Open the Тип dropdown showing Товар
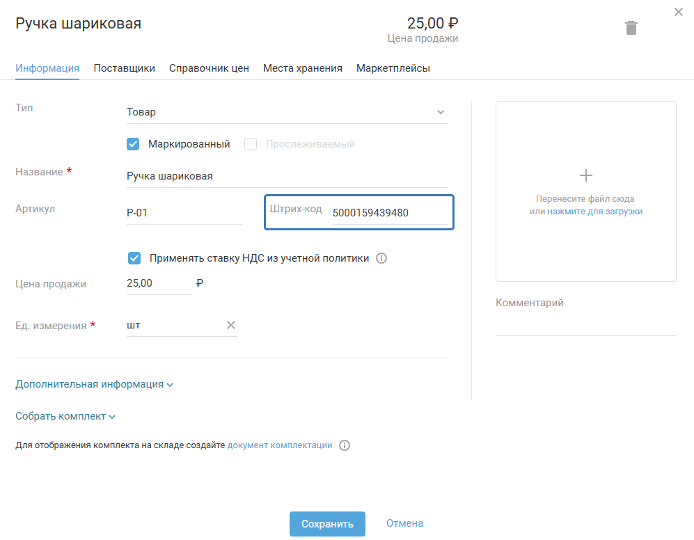This screenshot has width=694, height=540. point(286,112)
